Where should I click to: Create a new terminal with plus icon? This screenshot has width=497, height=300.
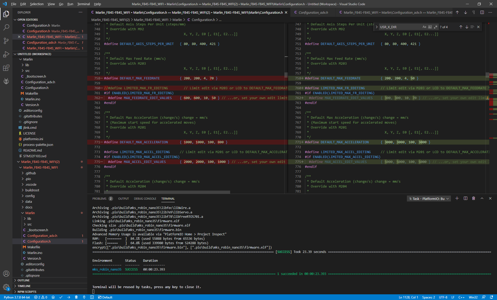point(457,198)
